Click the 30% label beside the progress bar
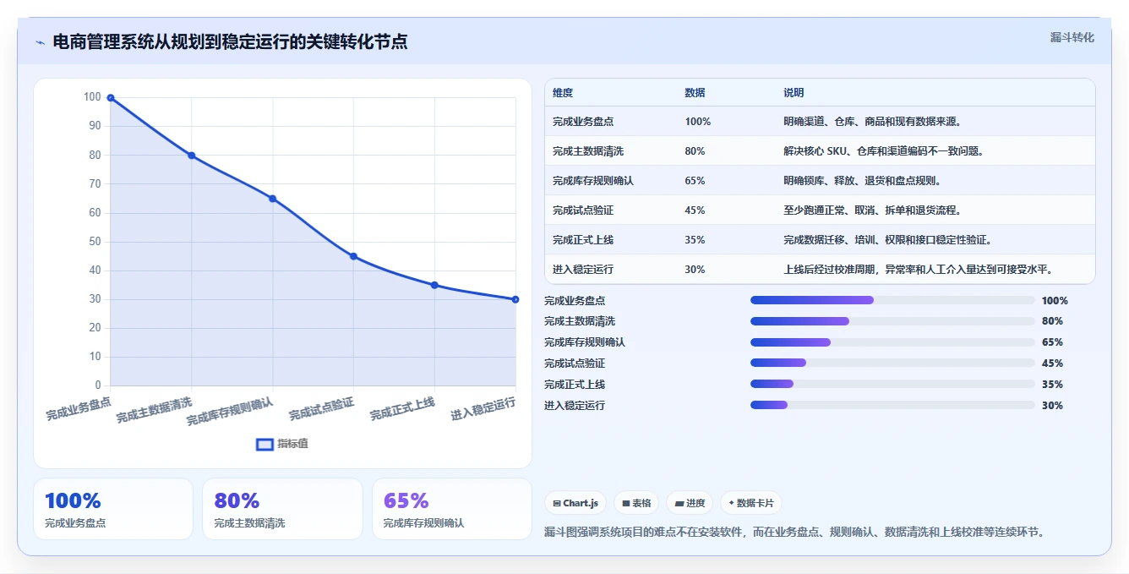Viewport: 1129px width, 574px height. [1052, 405]
